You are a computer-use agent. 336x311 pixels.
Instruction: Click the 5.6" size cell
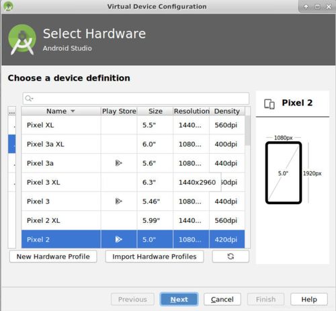(x=155, y=163)
